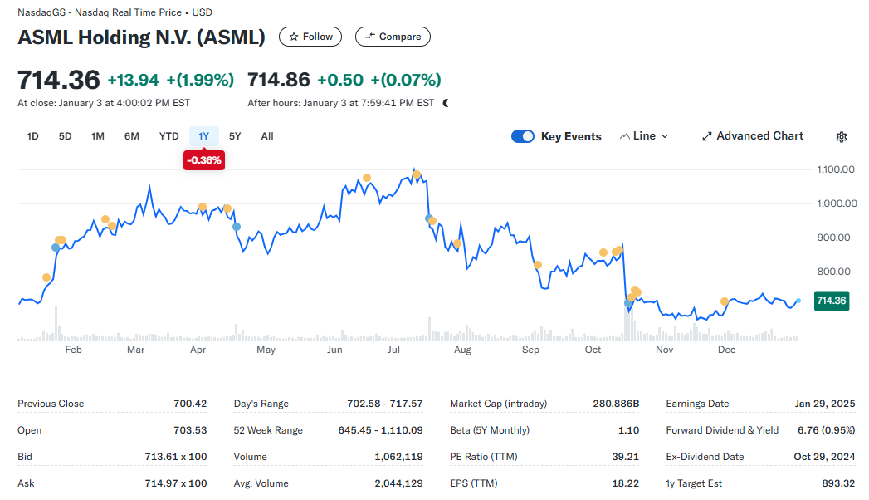
Task: Select the All time range
Action: coord(267,136)
